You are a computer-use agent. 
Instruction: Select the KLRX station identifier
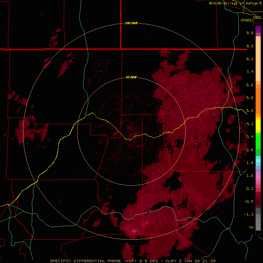point(171,261)
